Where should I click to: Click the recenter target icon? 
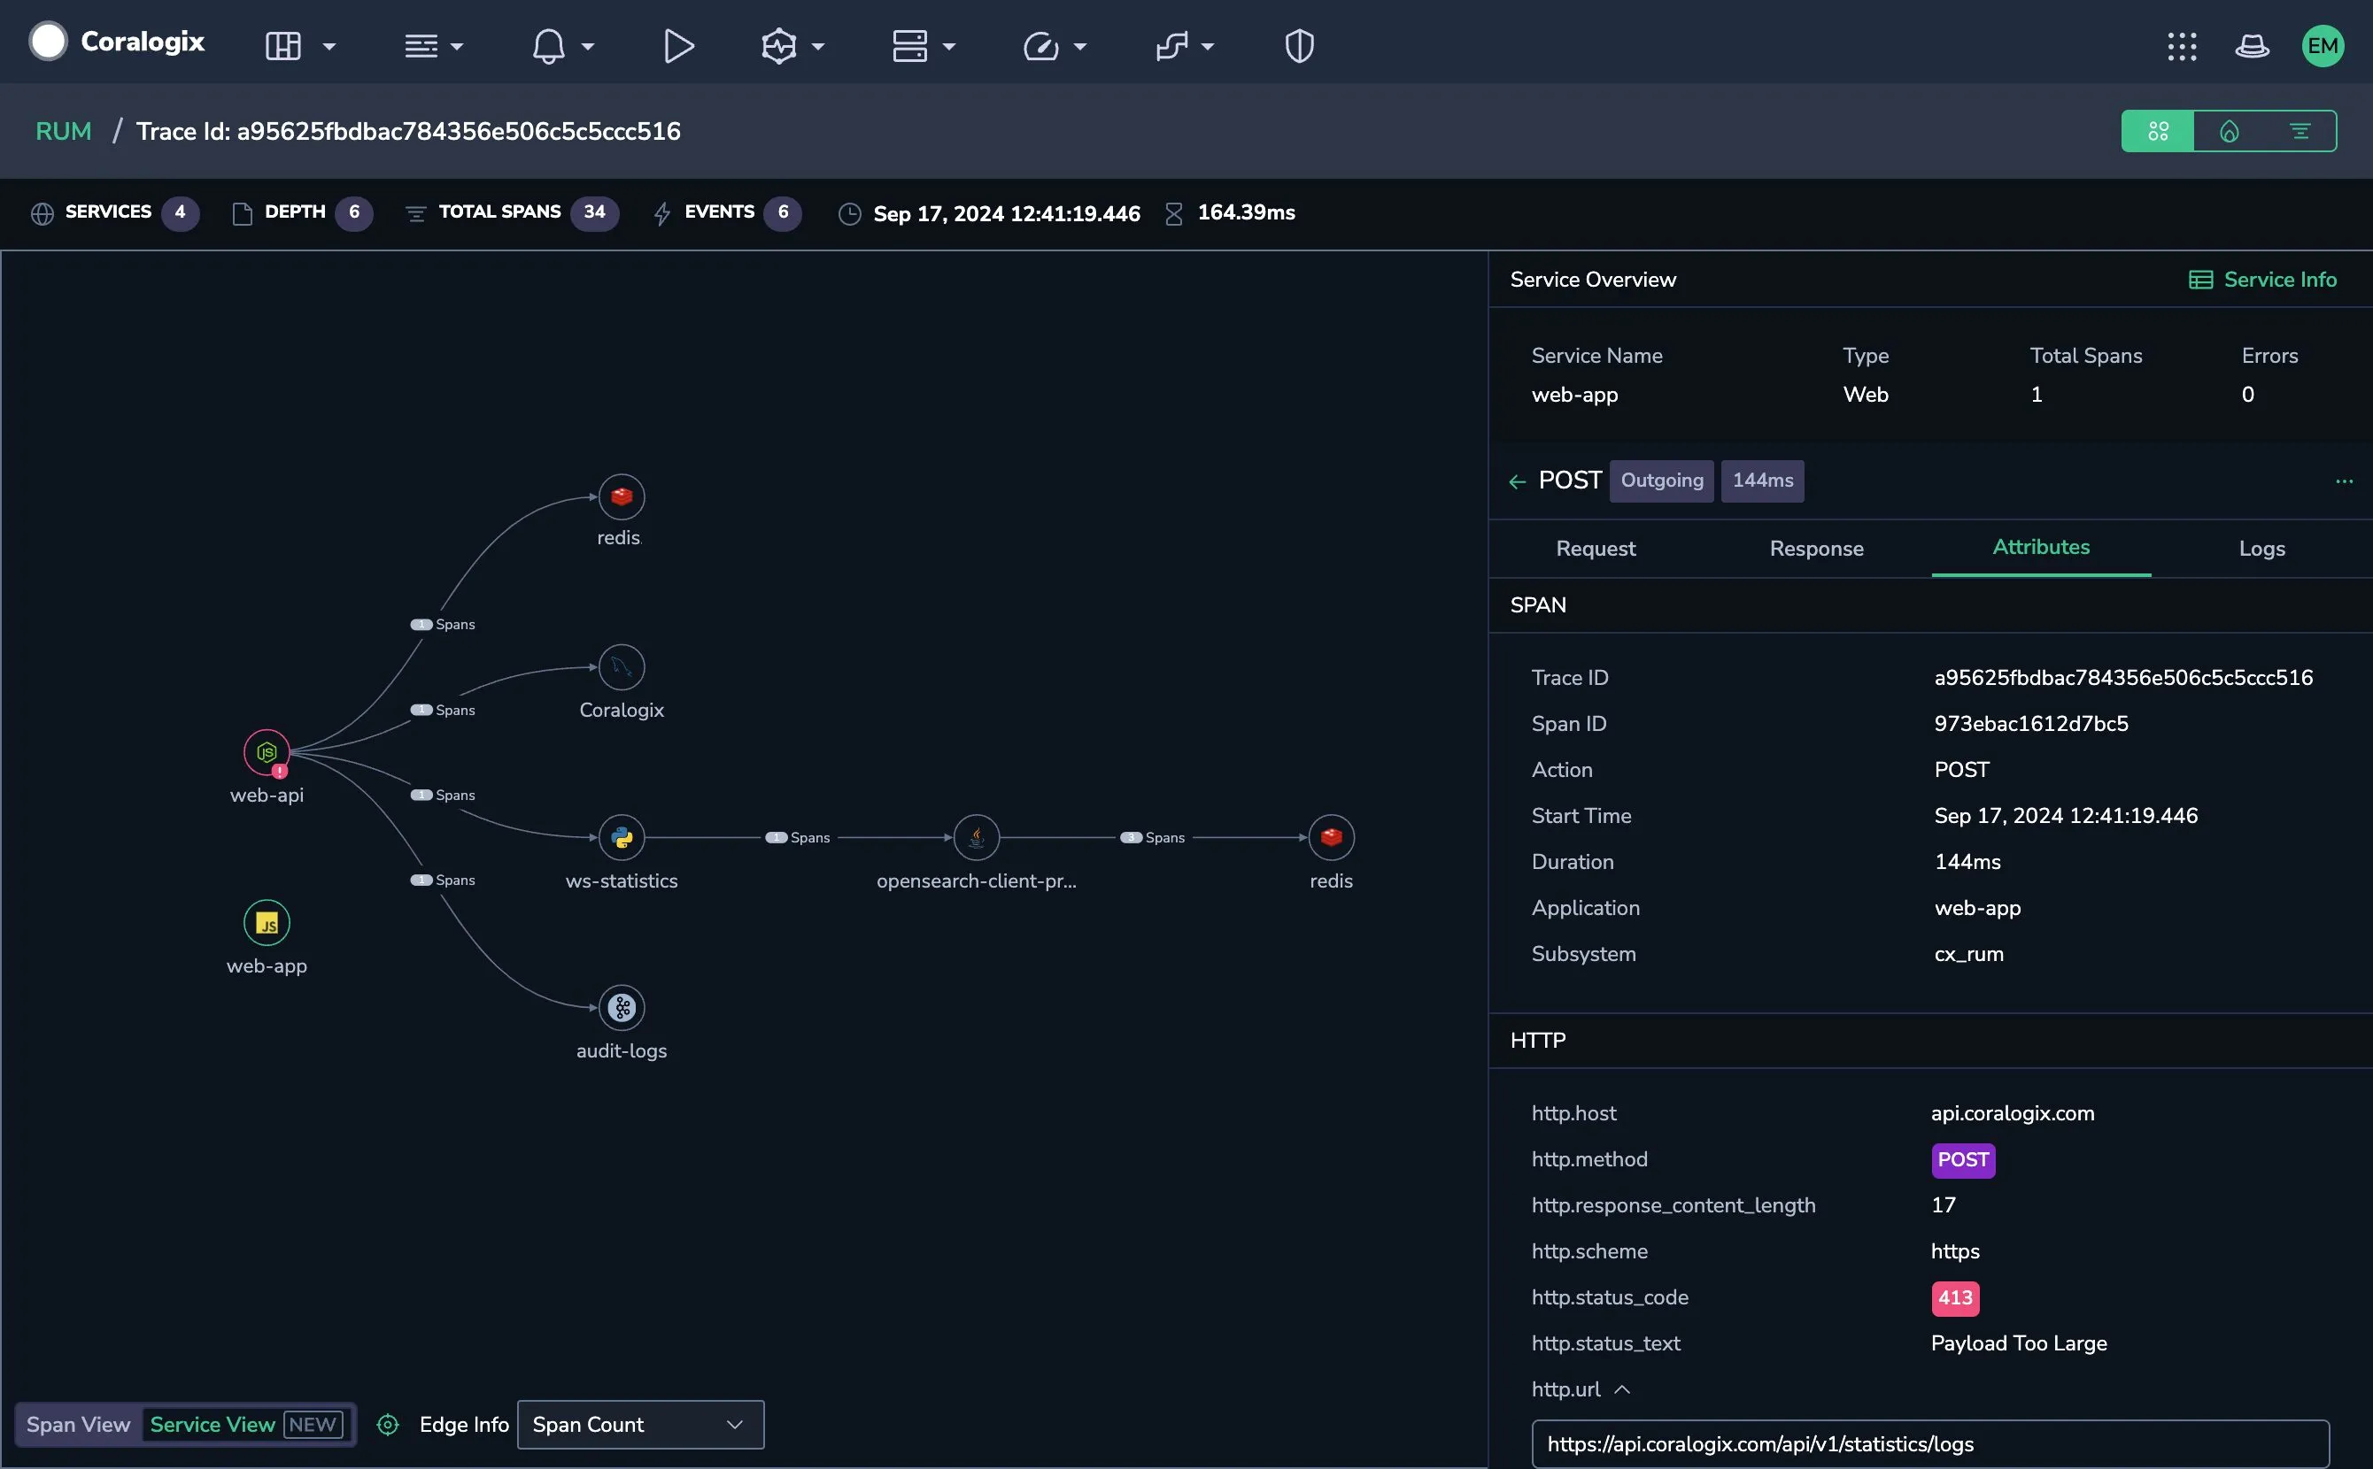point(388,1424)
